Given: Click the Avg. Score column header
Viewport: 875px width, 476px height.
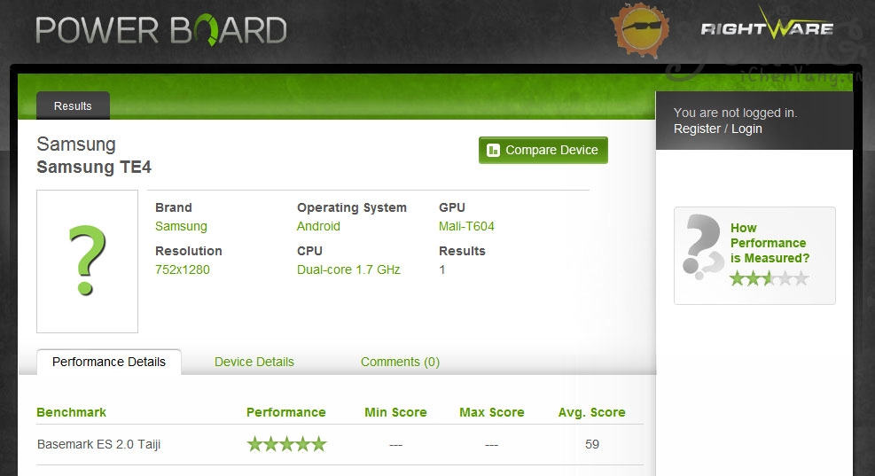Looking at the screenshot, I should tap(591, 412).
